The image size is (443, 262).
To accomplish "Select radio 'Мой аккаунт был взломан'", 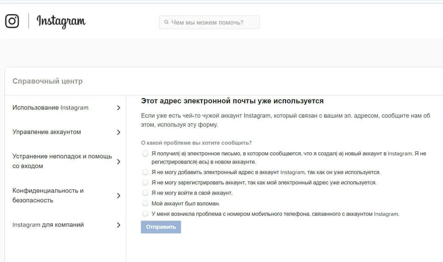I will [145, 203].
